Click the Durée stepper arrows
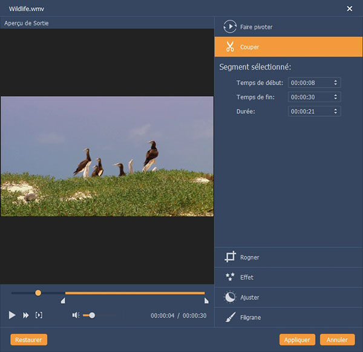The width and height of the screenshot is (363, 352). 336,111
